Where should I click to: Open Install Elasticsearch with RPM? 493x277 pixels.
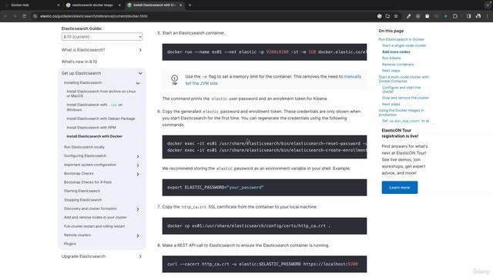click(x=91, y=128)
